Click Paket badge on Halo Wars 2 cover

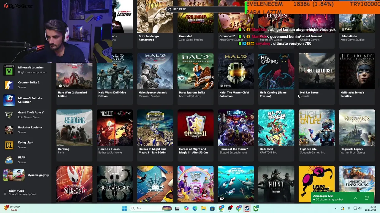(x=64, y=86)
